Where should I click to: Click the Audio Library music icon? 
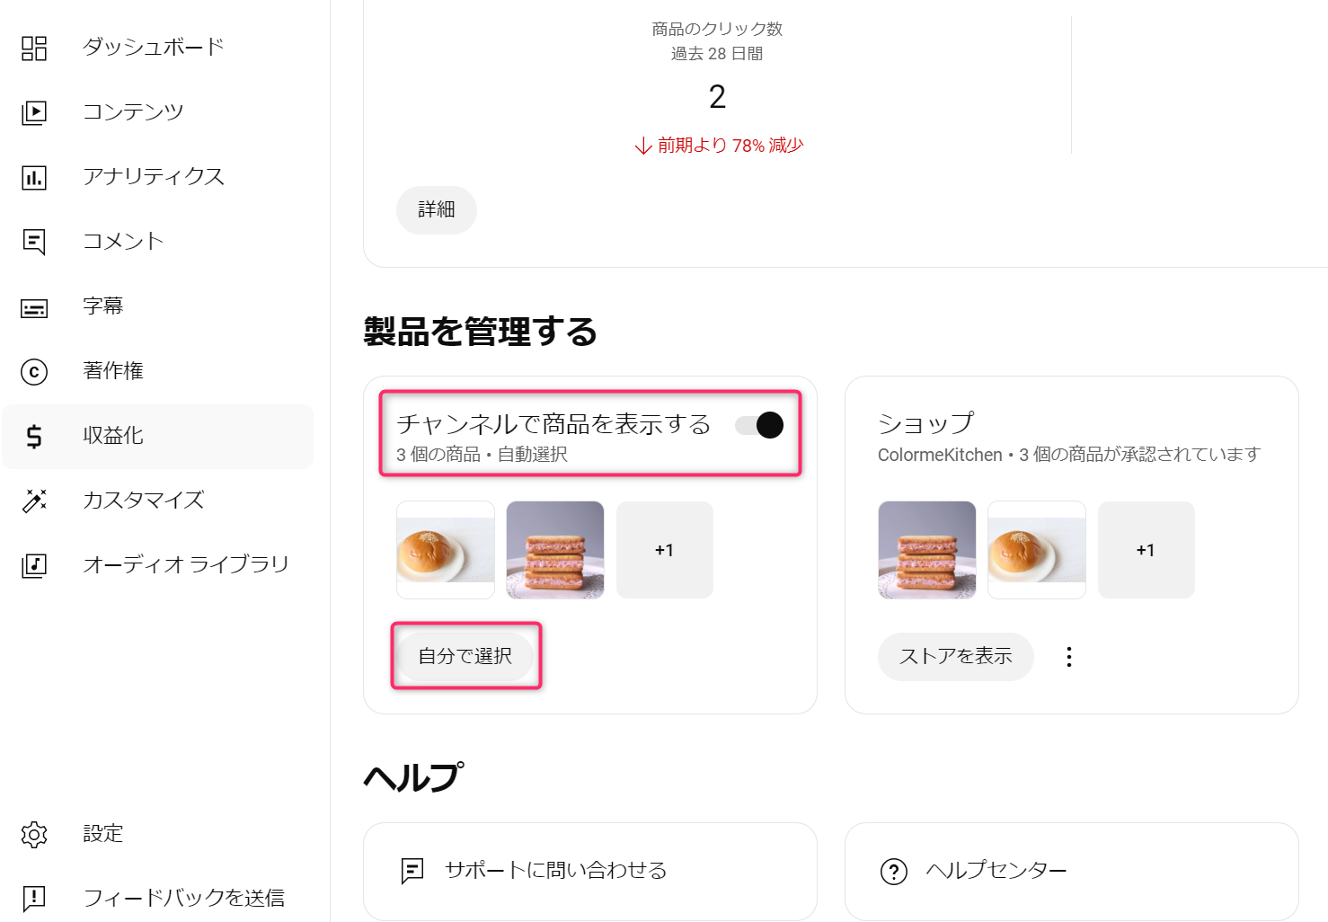click(34, 565)
